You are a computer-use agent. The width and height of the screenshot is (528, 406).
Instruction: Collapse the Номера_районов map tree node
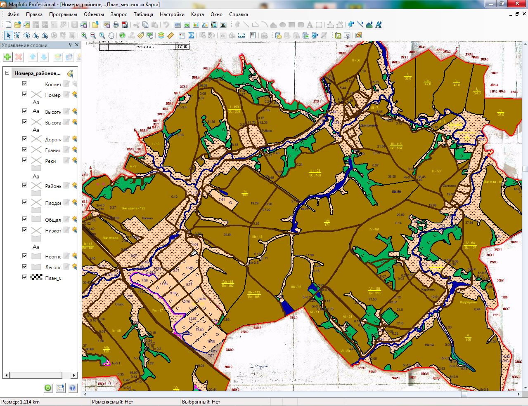7,73
